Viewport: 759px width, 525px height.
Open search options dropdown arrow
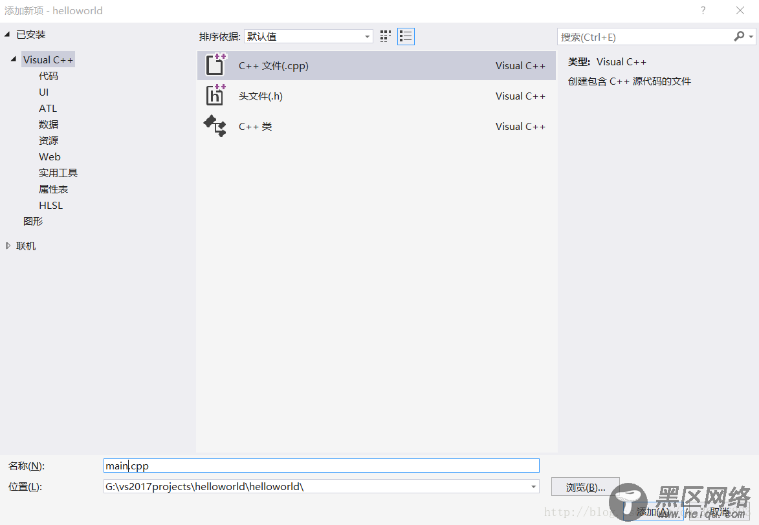[x=751, y=37]
